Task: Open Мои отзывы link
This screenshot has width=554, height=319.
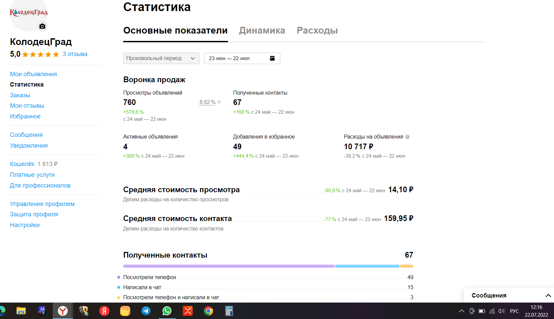Action: pos(27,106)
